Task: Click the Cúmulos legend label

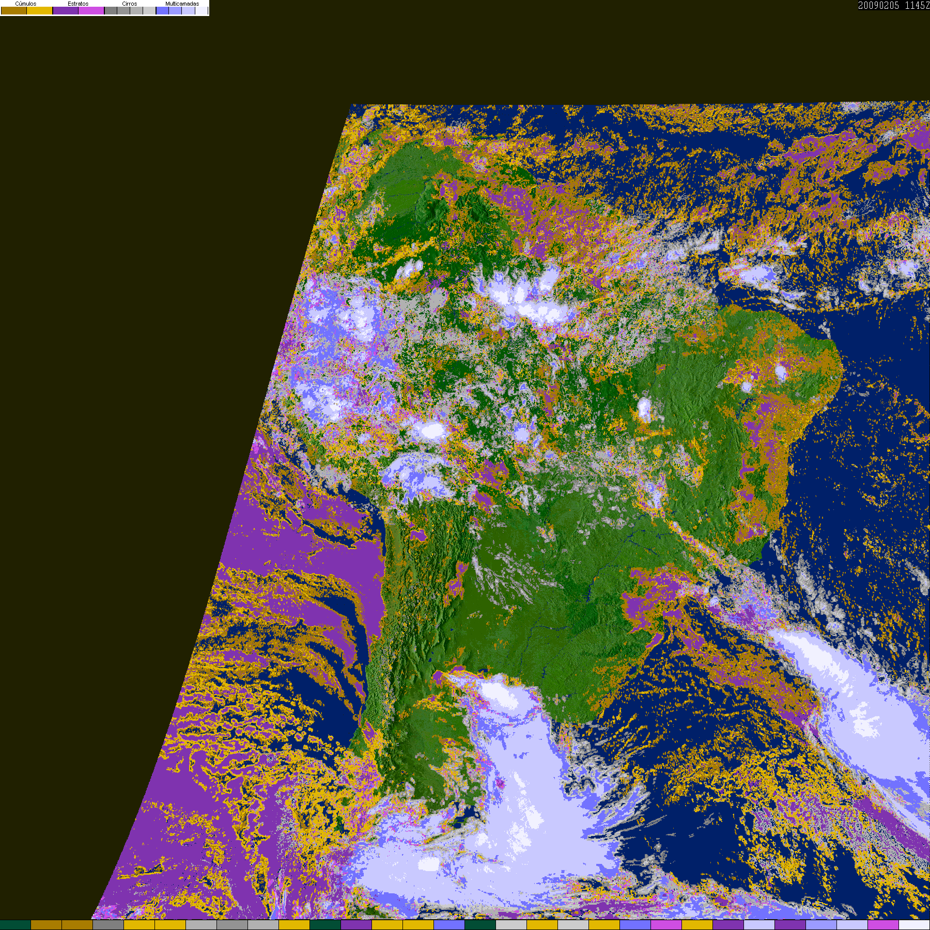Action: click(x=26, y=4)
